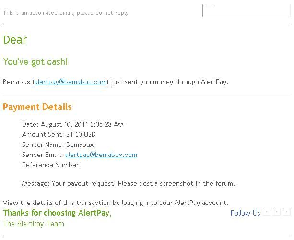Click the payout request Message line
The height and width of the screenshot is (240, 294).
pos(129,183)
